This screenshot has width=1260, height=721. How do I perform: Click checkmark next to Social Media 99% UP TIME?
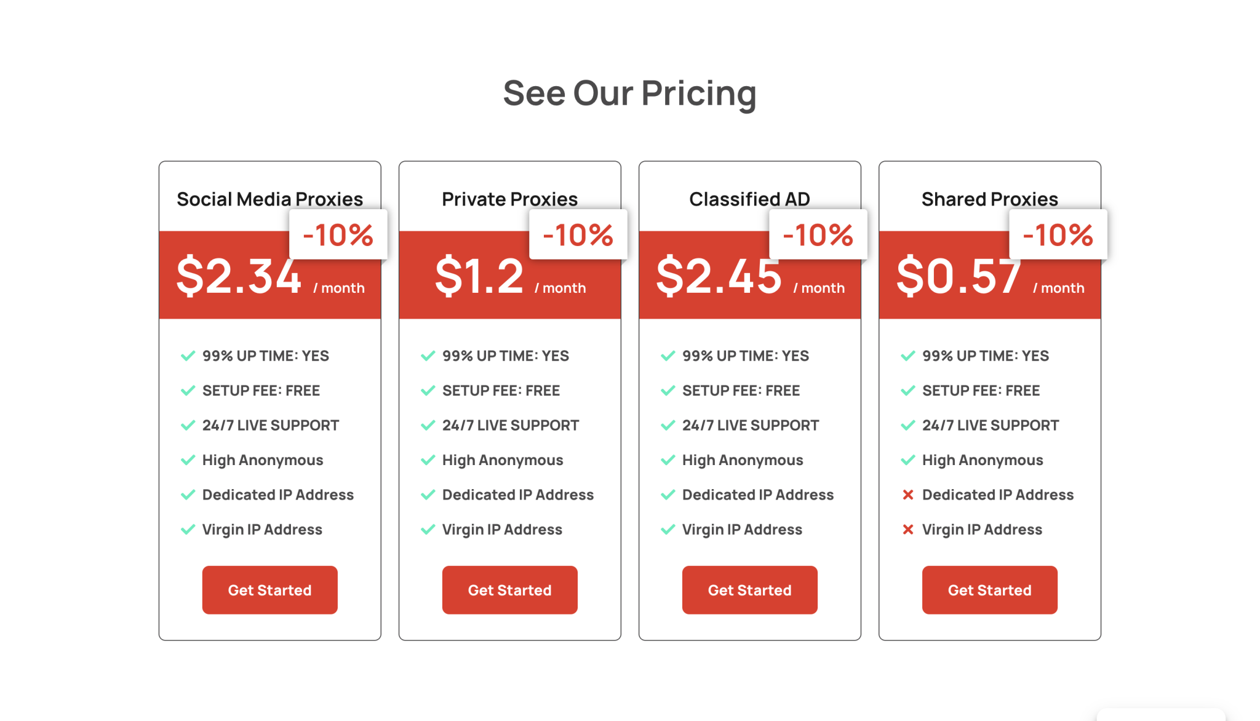tap(188, 356)
